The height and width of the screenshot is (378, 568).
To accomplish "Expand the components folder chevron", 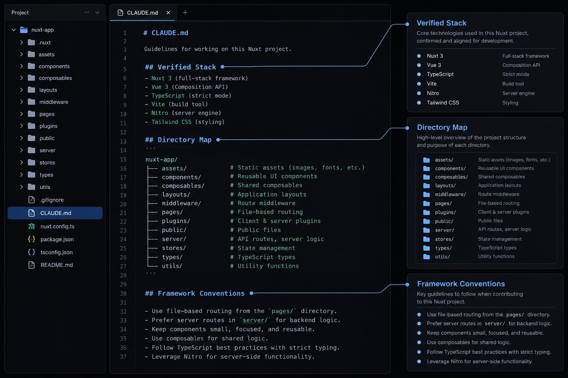I will click(x=21, y=66).
